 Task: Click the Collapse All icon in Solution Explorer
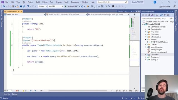(x=165, y=15)
